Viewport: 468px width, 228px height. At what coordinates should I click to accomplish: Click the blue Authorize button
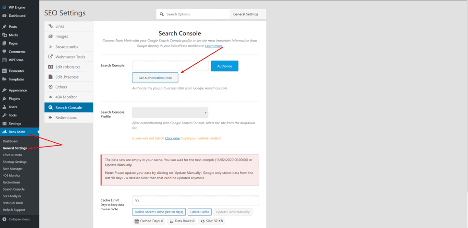(225, 66)
